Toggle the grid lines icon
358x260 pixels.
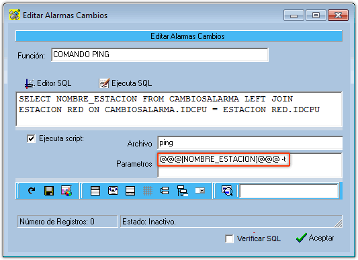[148, 191]
